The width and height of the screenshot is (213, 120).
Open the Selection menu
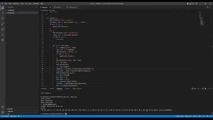(16, 4)
